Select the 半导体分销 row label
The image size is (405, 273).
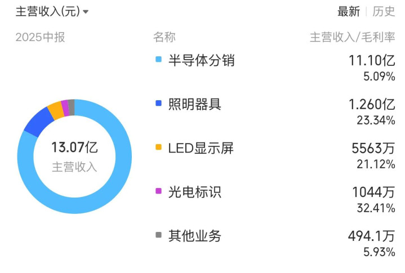(x=201, y=60)
